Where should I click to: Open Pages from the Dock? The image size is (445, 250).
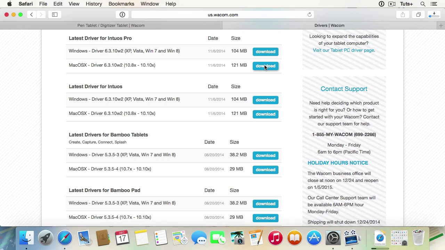(256, 238)
